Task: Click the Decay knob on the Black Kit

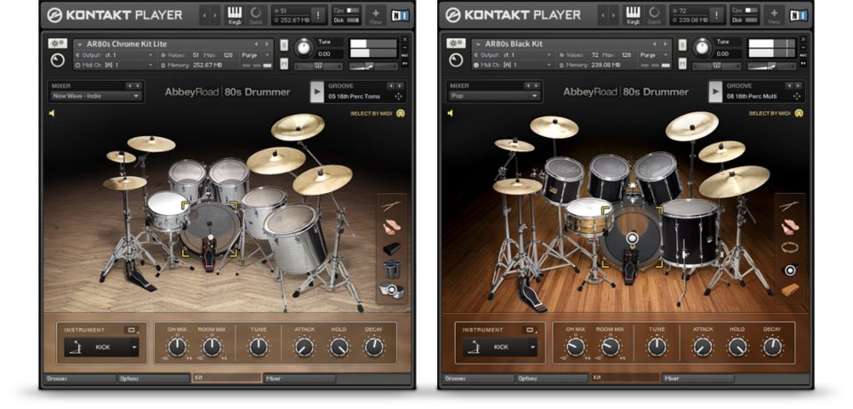Action: [x=772, y=347]
